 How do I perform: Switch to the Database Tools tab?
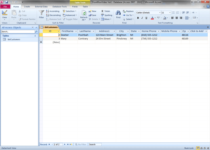click(x=59, y=6)
